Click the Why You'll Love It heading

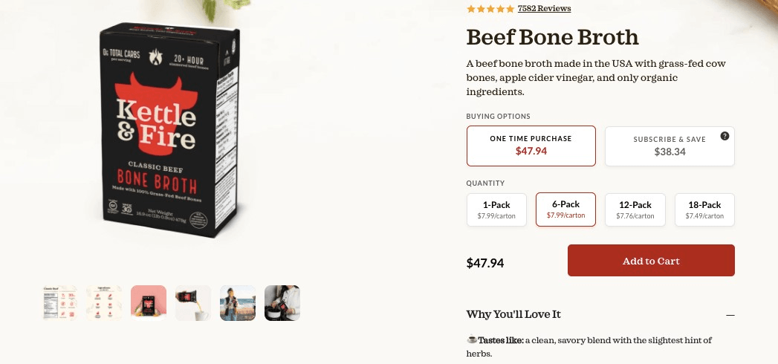514,315
